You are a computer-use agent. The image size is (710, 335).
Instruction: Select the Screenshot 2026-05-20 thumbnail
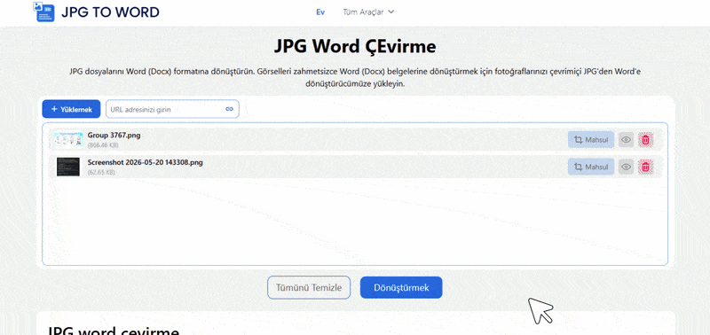pyautogui.click(x=68, y=167)
